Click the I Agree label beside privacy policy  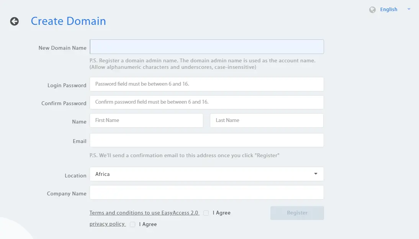click(148, 224)
